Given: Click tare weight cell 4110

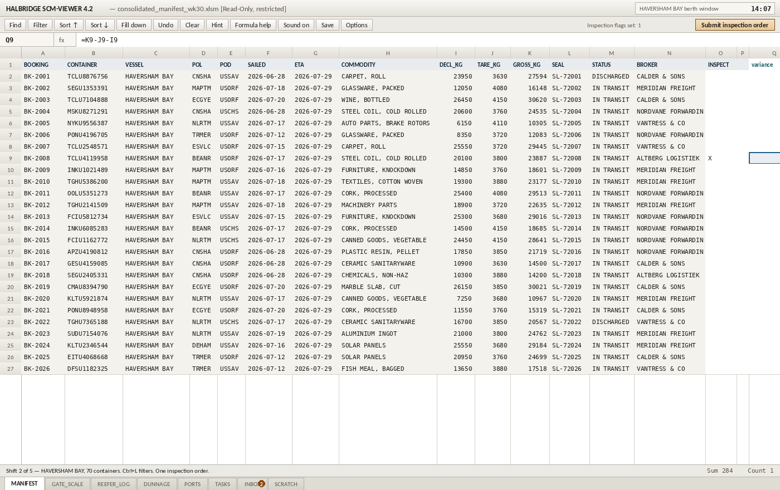Looking at the screenshot, I should point(493,123).
